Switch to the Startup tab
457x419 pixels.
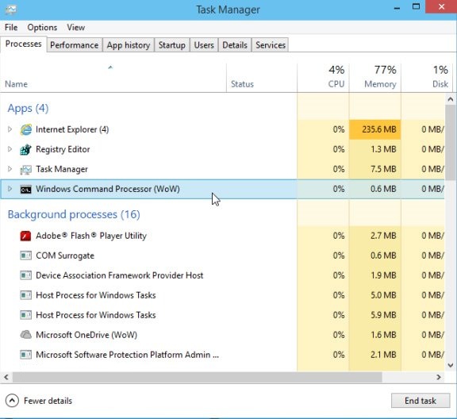click(x=172, y=45)
